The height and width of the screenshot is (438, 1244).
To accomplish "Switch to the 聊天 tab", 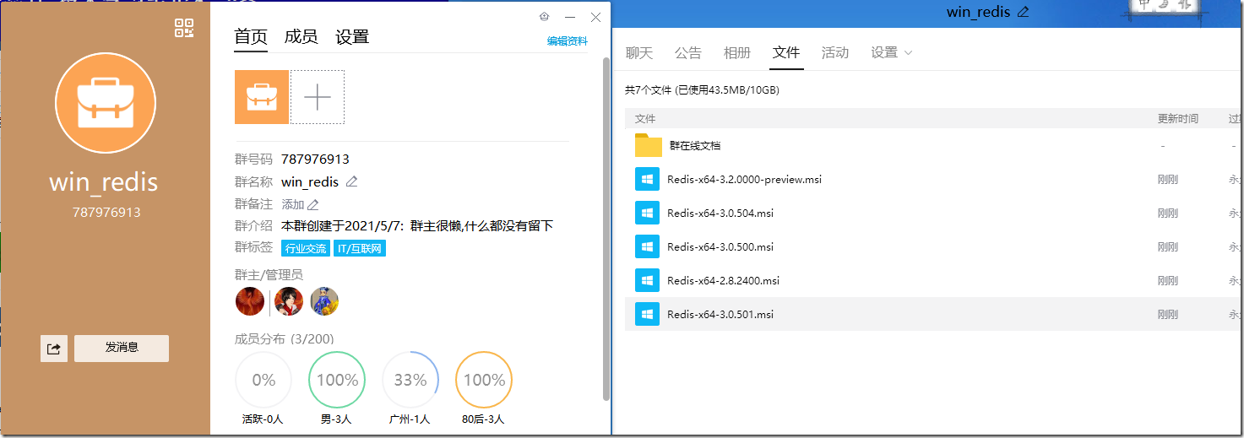I will 639,52.
